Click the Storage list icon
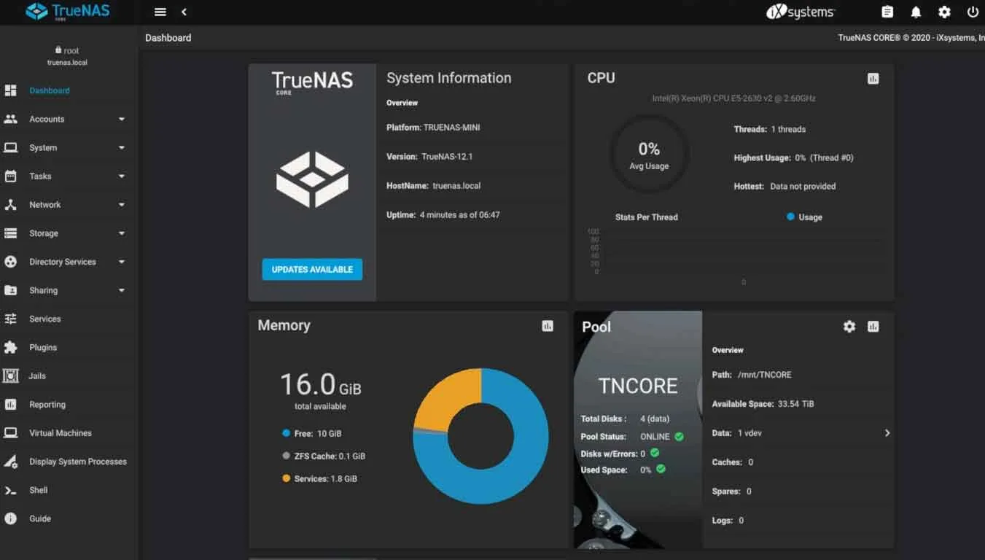985x560 pixels. click(x=10, y=233)
